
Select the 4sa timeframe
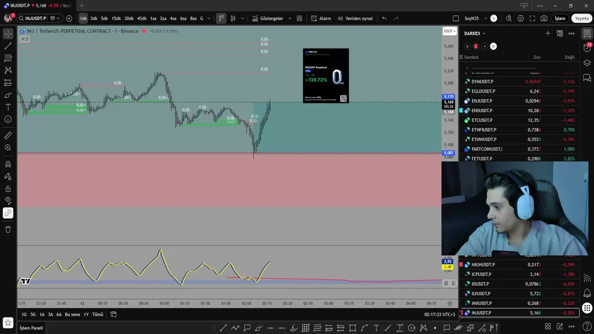tap(173, 19)
